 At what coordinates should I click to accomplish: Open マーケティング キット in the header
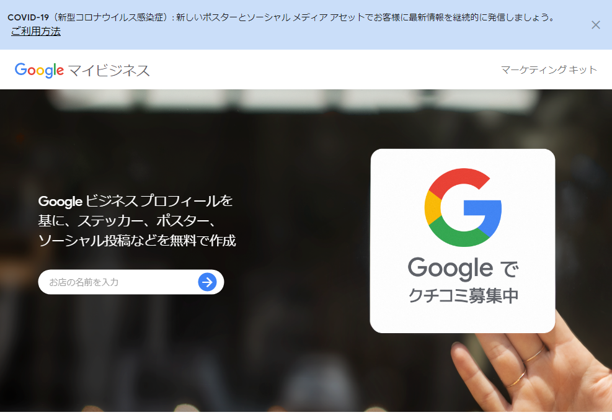pyautogui.click(x=549, y=70)
